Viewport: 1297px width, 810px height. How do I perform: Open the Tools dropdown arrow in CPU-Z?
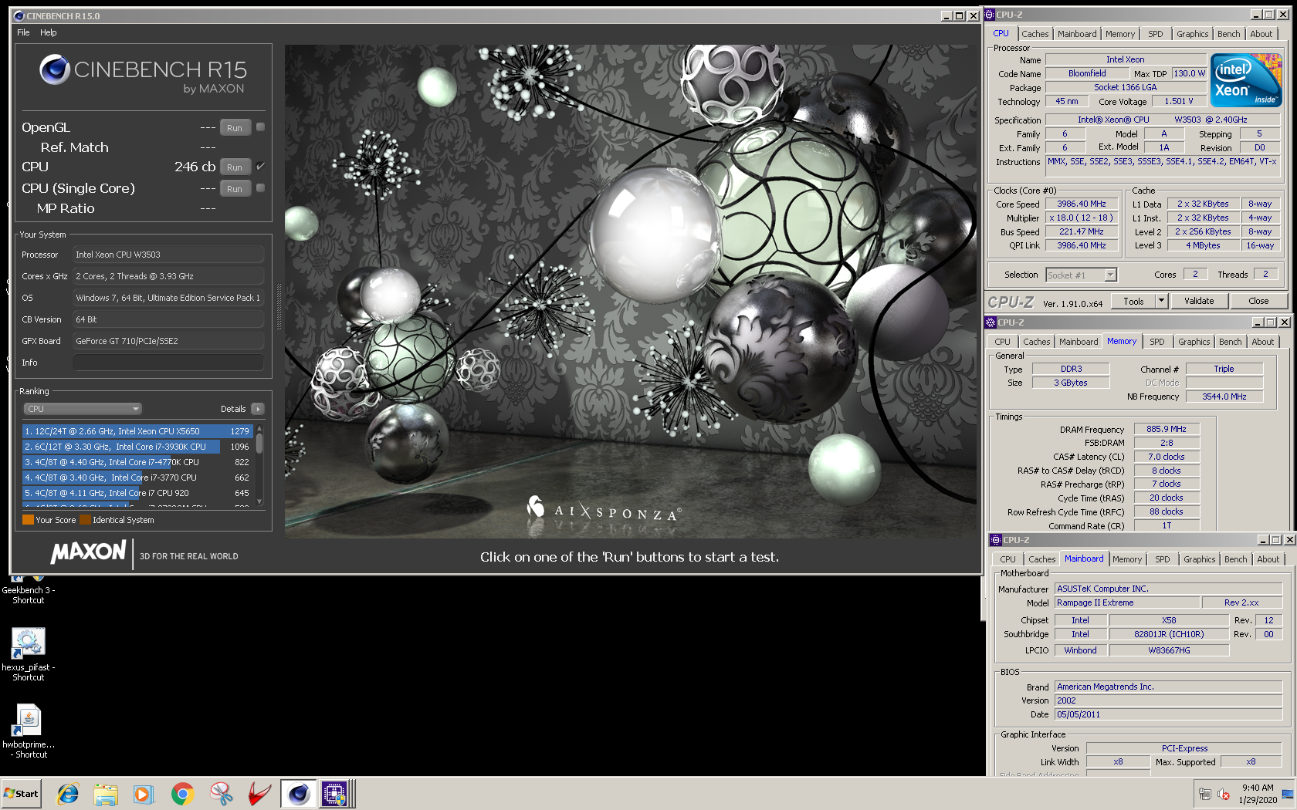click(1161, 301)
